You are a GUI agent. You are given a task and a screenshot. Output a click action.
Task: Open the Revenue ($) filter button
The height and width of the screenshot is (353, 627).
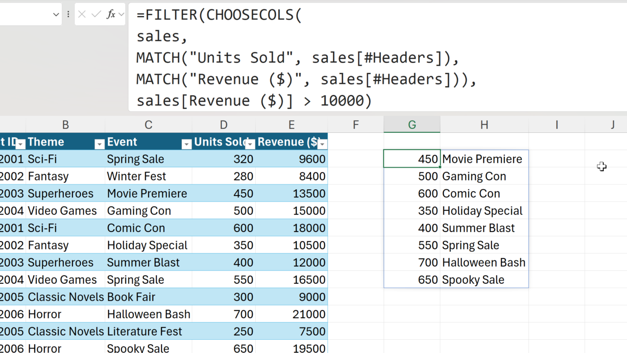322,144
